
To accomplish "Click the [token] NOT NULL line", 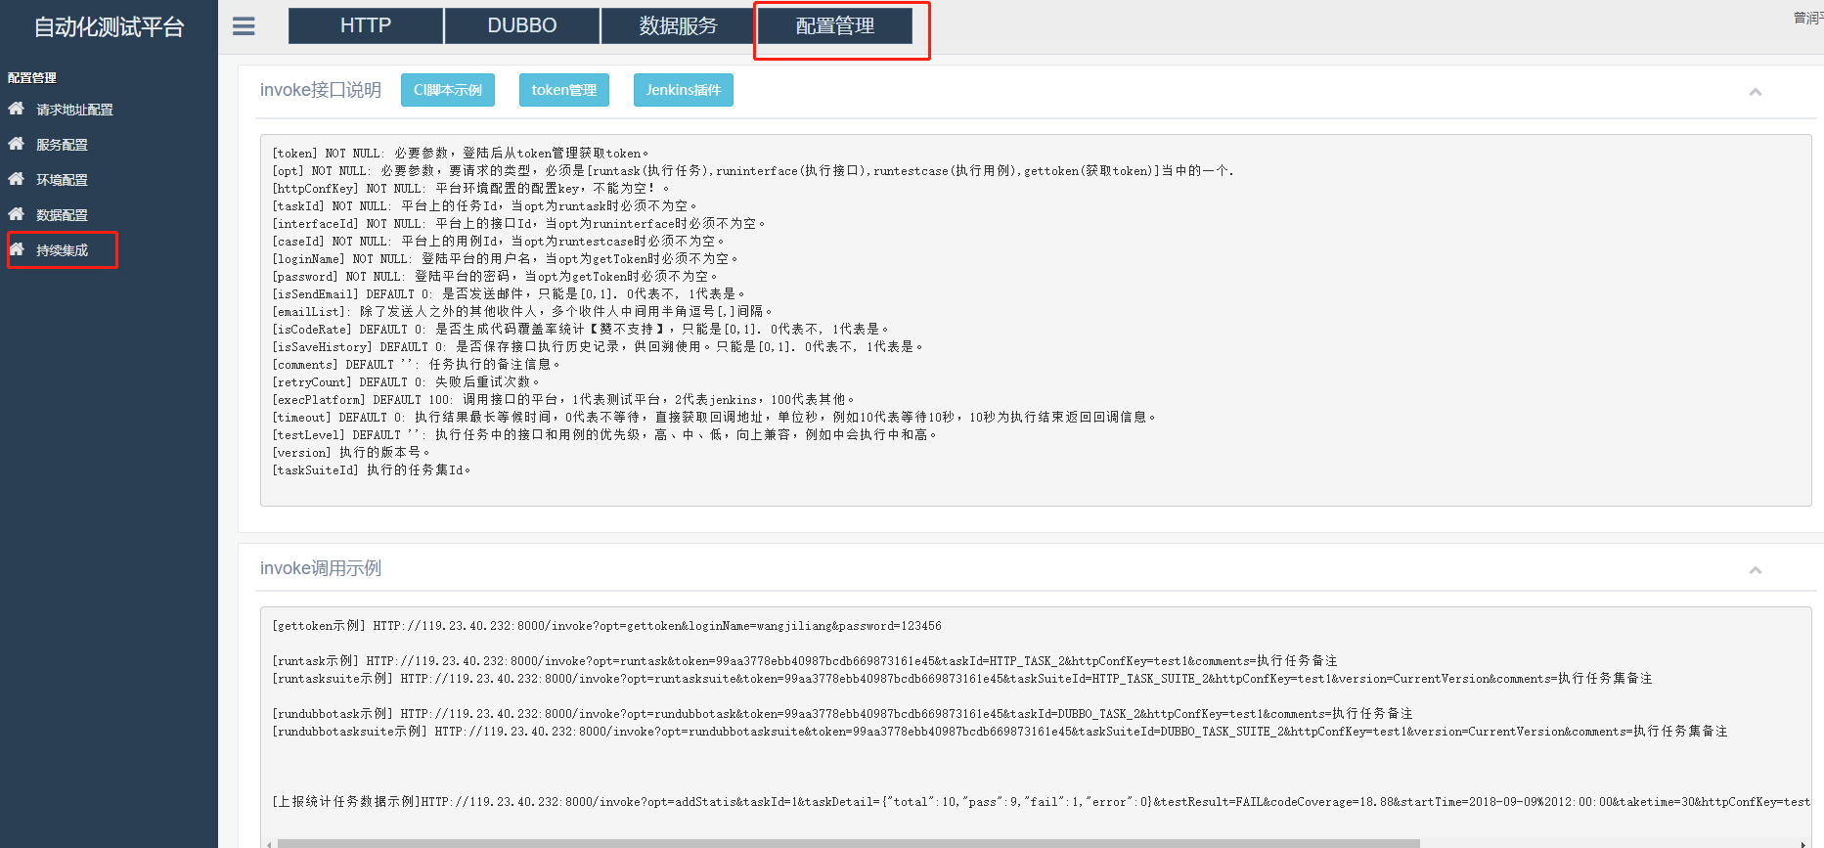I will 461,154.
